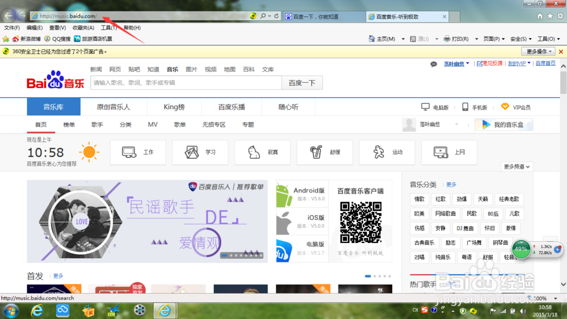Open the 落叶幽悠 user dropdown at top
This screenshot has width=567, height=319.
[x=456, y=64]
